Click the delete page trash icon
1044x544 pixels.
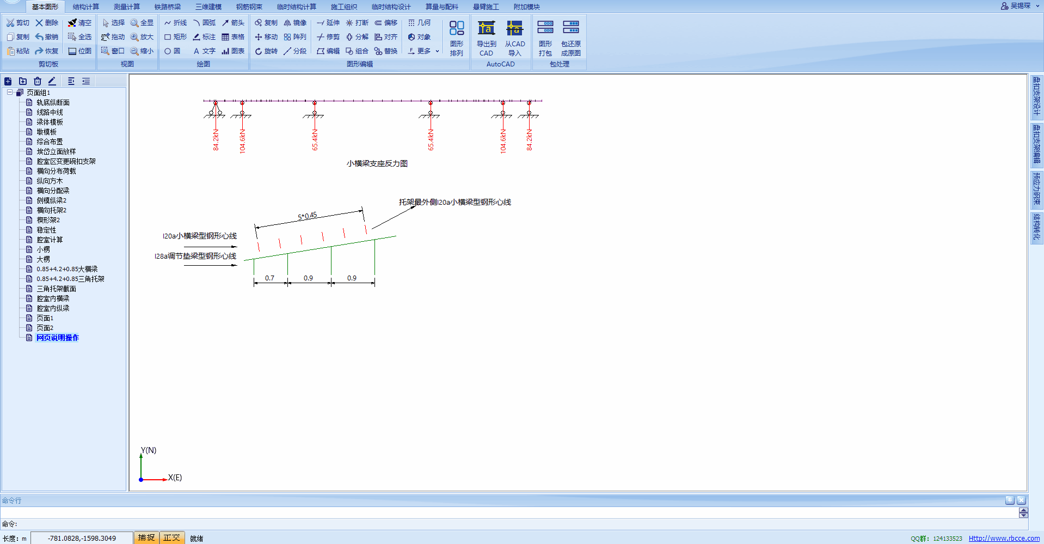[38, 81]
